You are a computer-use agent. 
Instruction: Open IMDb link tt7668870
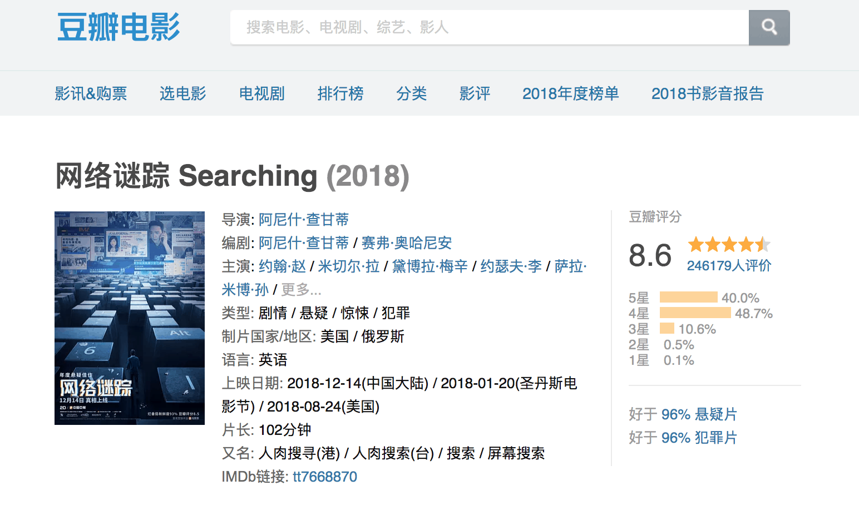325,477
